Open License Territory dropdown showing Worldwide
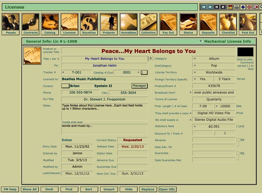Viewport: 262px width, 193px height. click(214, 72)
